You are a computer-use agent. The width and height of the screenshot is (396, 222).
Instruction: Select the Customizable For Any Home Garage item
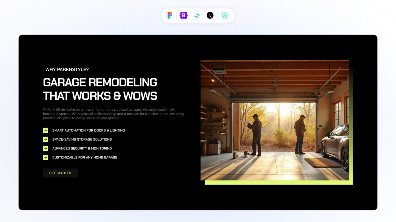[85, 157]
